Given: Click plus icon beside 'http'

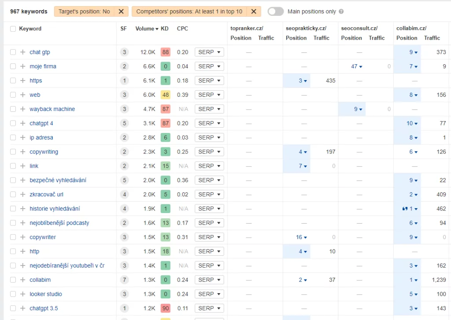Looking at the screenshot, I should point(23,251).
